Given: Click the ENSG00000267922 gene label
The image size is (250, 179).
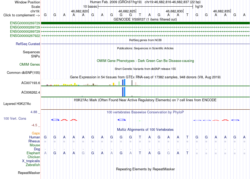Looking at the screenshot, I should [25, 36].
